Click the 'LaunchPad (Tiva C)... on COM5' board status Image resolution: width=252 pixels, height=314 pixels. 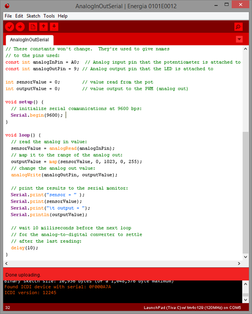pyautogui.click(x=192, y=308)
